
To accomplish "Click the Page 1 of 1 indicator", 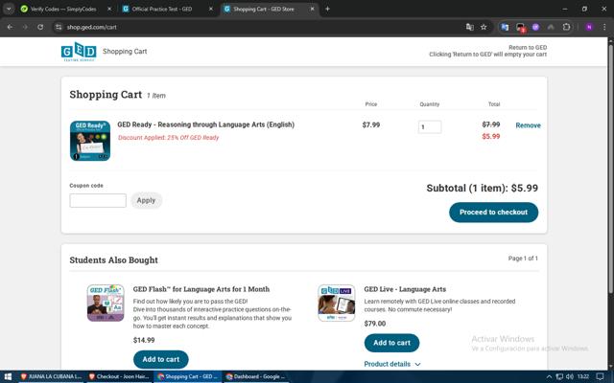I will coord(523,259).
